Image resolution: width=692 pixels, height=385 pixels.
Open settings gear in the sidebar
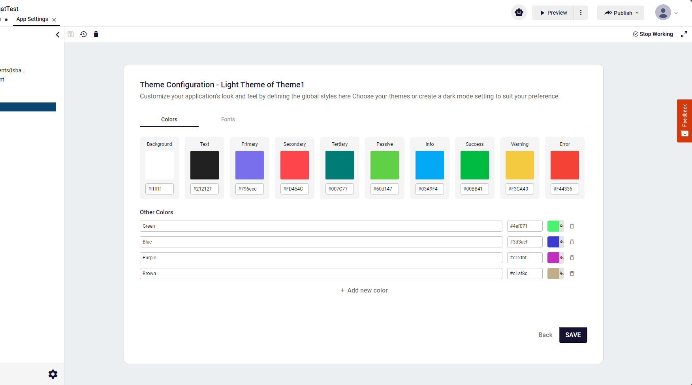click(53, 374)
